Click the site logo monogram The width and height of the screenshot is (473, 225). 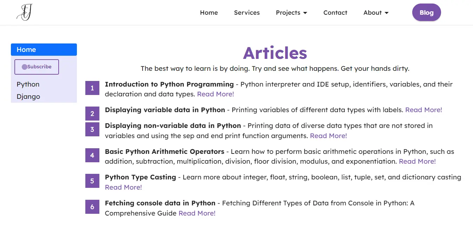pos(25,12)
